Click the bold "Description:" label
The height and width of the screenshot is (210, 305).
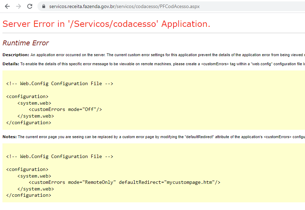(x=16, y=55)
